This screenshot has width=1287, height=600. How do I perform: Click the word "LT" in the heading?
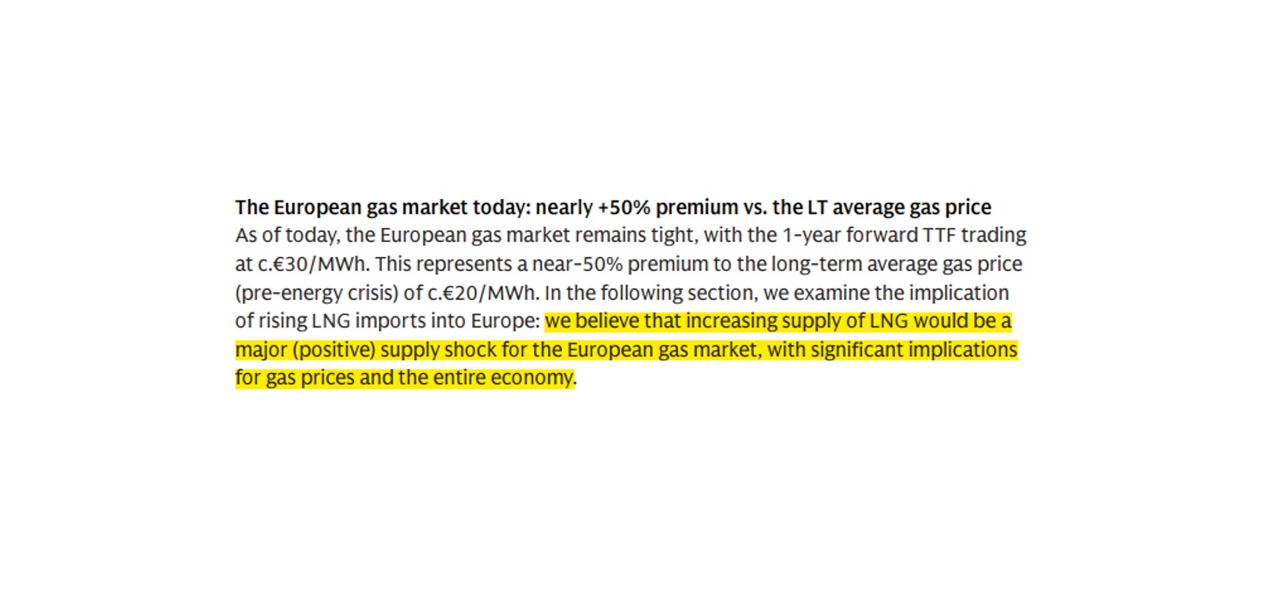coord(806,208)
